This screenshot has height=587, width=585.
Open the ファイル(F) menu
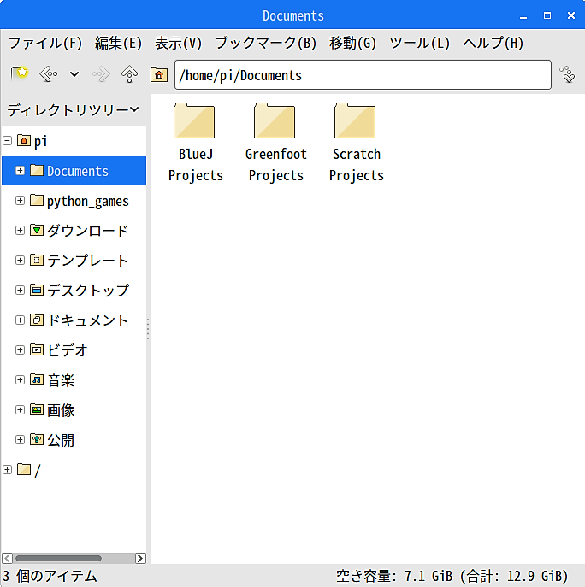45,43
